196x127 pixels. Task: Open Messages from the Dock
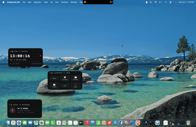[24, 123]
